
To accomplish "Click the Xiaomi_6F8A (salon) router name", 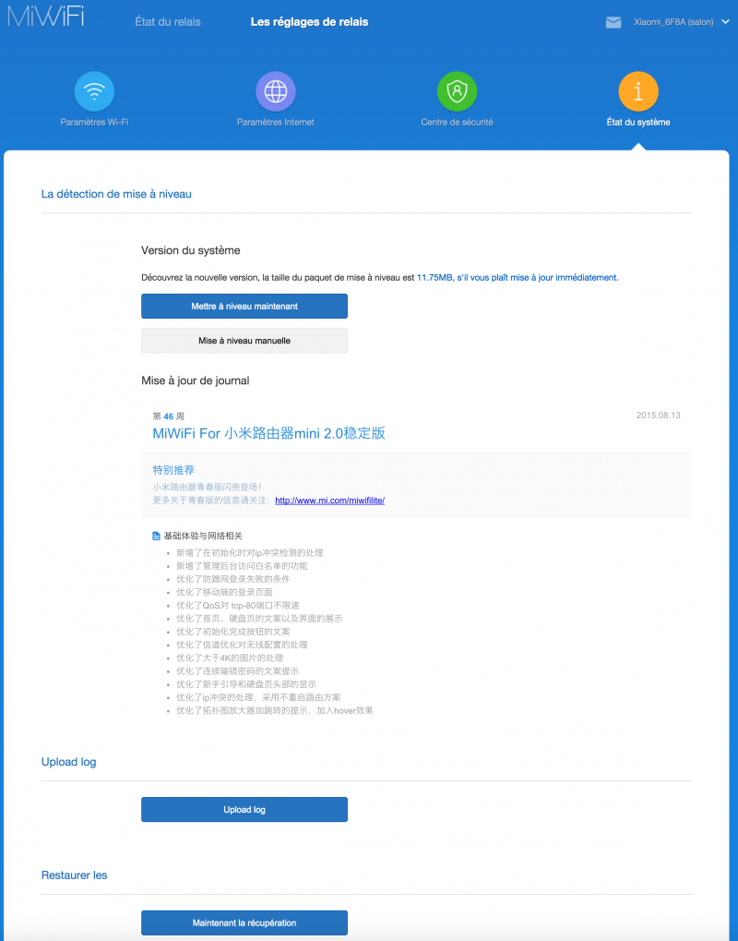I will (x=673, y=22).
